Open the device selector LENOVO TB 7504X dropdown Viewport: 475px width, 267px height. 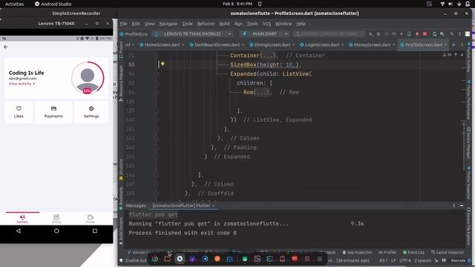pos(193,34)
